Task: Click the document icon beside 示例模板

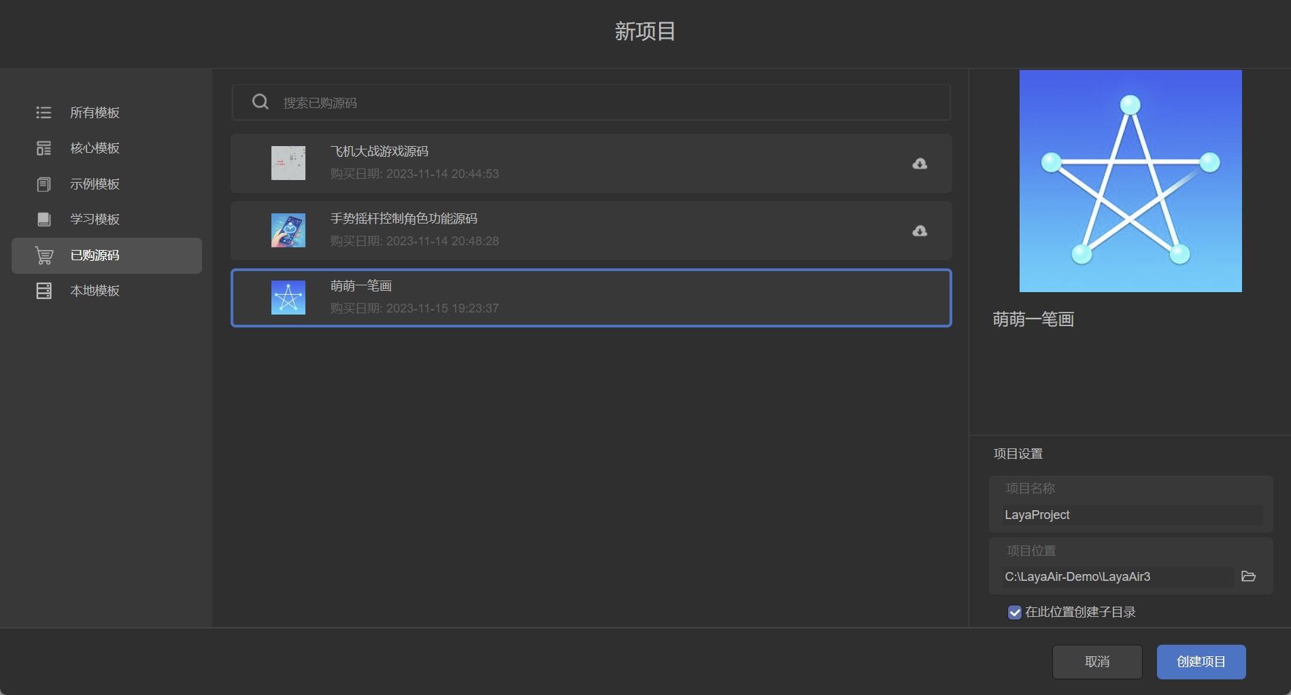Action: [44, 184]
